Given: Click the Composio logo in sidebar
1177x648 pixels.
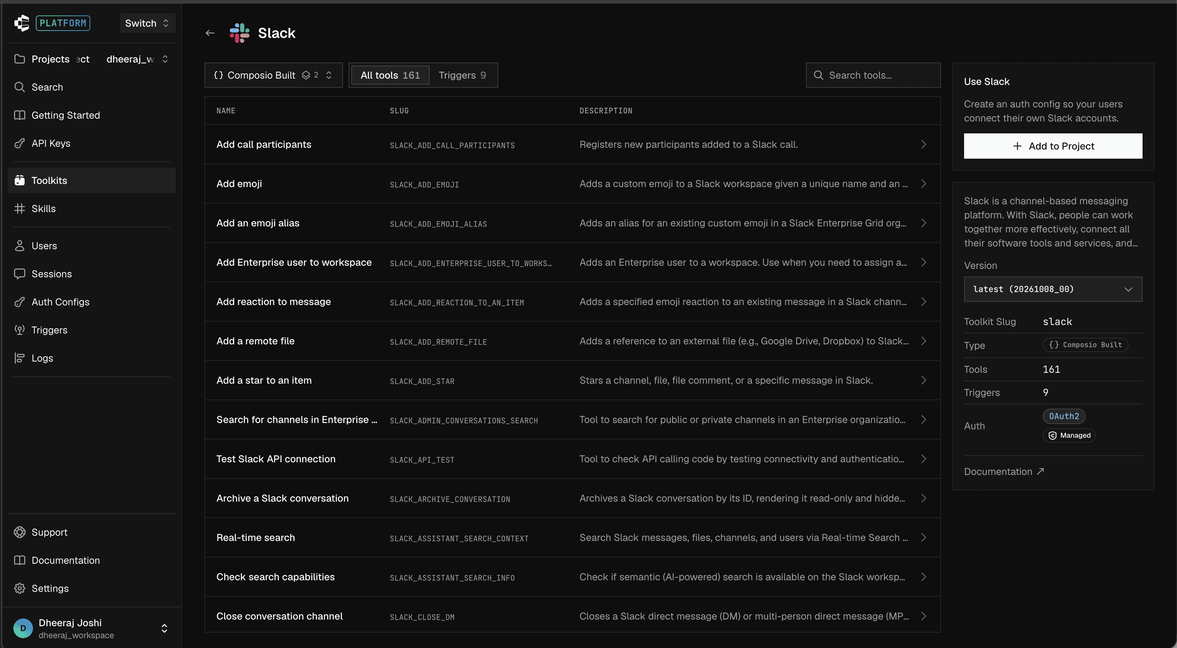Looking at the screenshot, I should (x=21, y=23).
